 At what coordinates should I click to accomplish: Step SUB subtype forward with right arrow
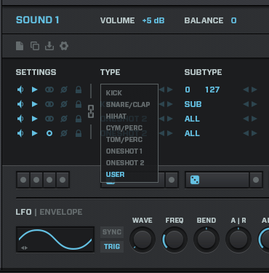254,104
